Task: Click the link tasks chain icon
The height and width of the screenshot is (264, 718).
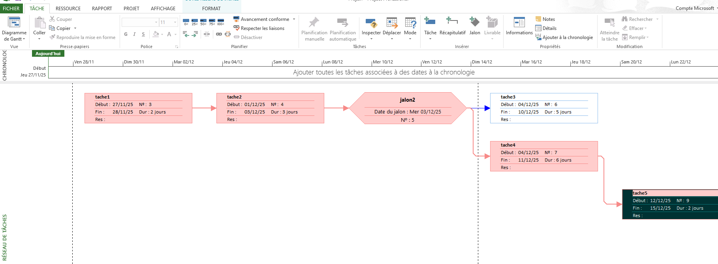Action: pos(219,34)
